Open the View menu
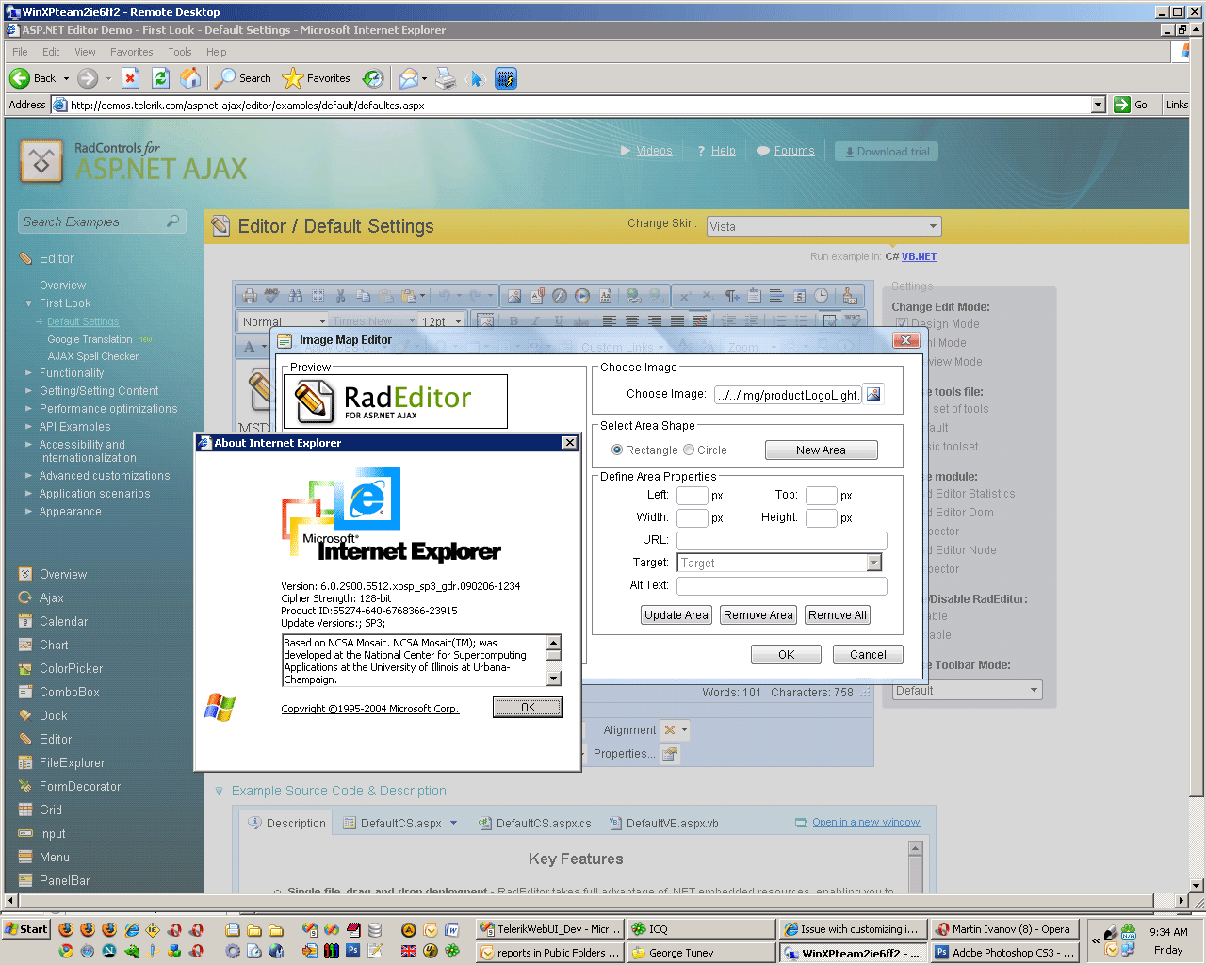This screenshot has height=965, width=1206. click(x=85, y=52)
